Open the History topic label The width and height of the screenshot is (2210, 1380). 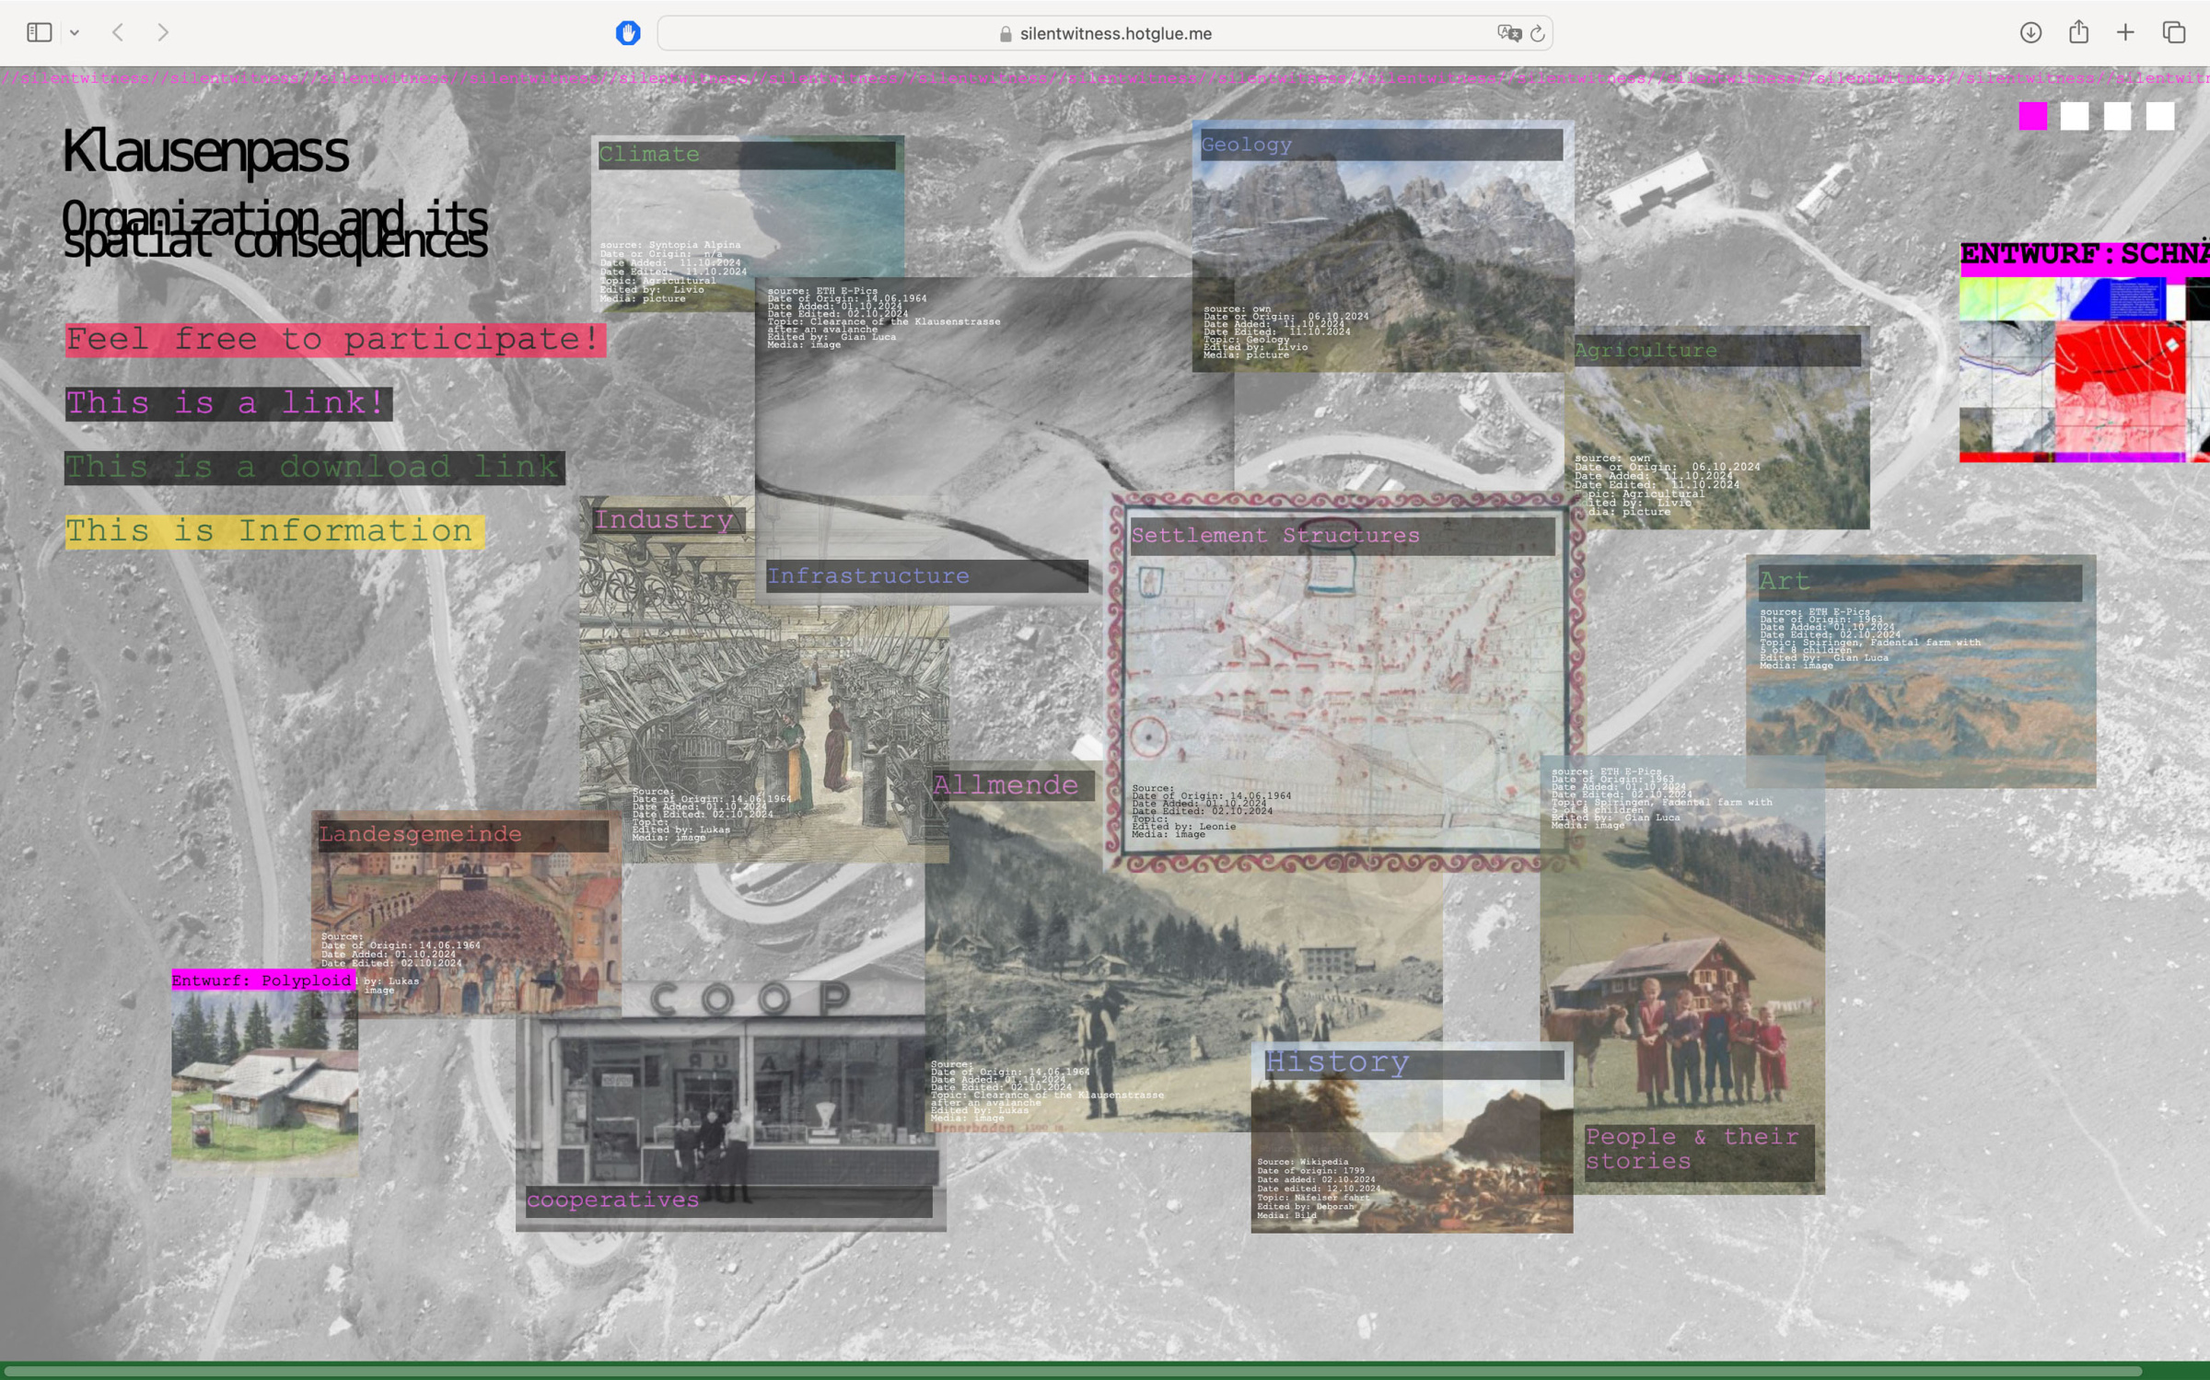coord(1413,1063)
